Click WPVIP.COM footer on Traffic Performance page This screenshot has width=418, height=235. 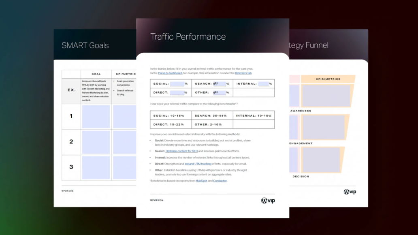coord(157,200)
